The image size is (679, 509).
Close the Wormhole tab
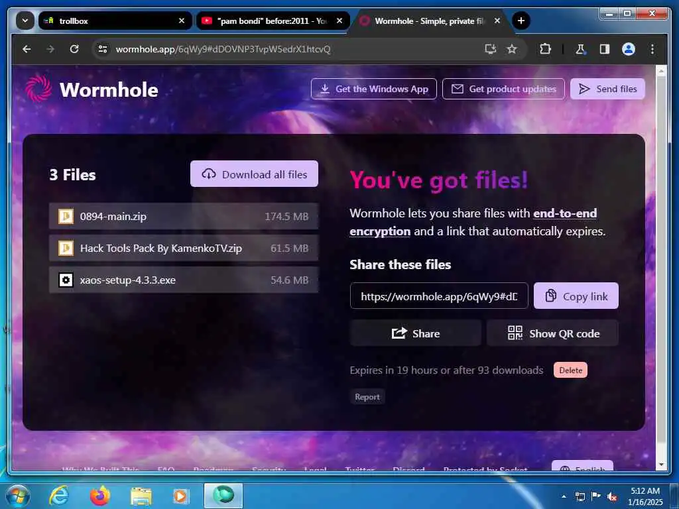point(497,21)
